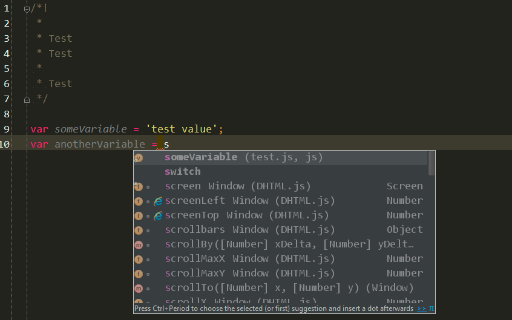Select the screenLeft completion item
512x320 pixels.
(x=280, y=201)
